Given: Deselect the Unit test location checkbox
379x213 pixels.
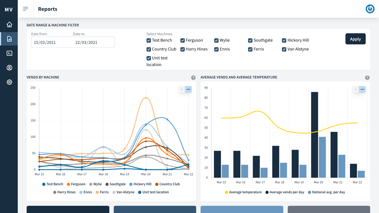Looking at the screenshot, I should (x=149, y=58).
